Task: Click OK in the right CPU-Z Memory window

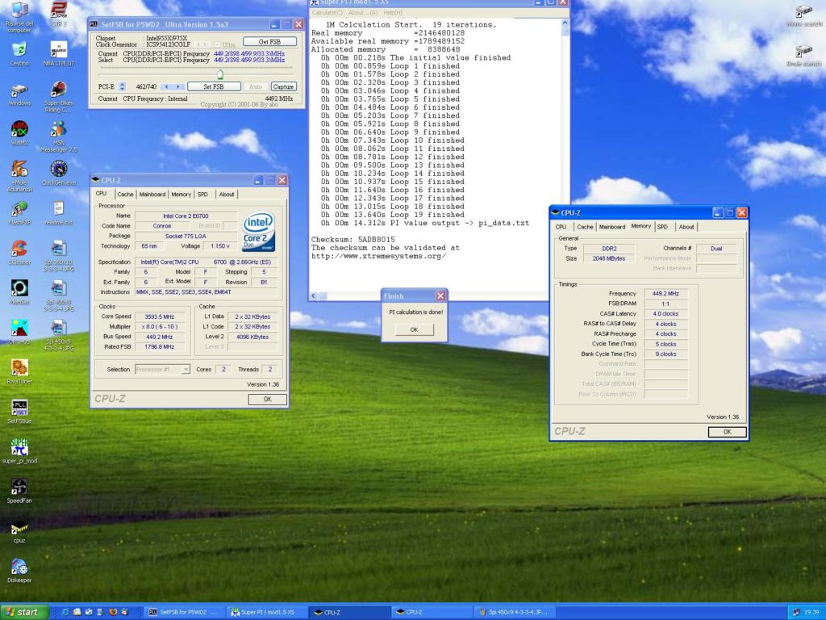Action: tap(728, 433)
